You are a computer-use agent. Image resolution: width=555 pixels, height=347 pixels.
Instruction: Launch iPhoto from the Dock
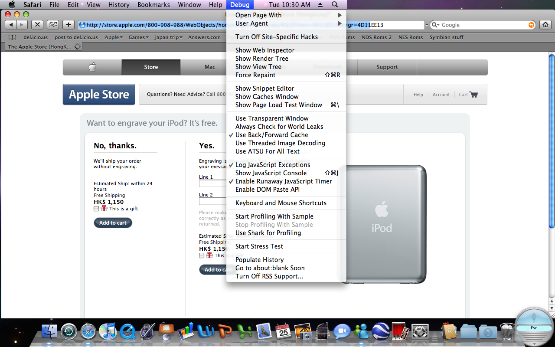pos(303,332)
